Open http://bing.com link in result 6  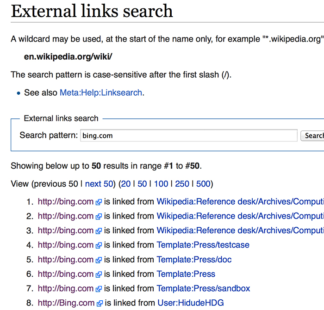(66, 274)
